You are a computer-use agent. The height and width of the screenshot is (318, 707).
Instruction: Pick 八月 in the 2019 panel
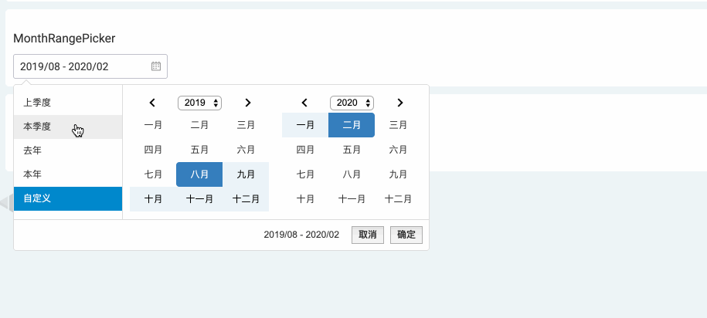(199, 174)
